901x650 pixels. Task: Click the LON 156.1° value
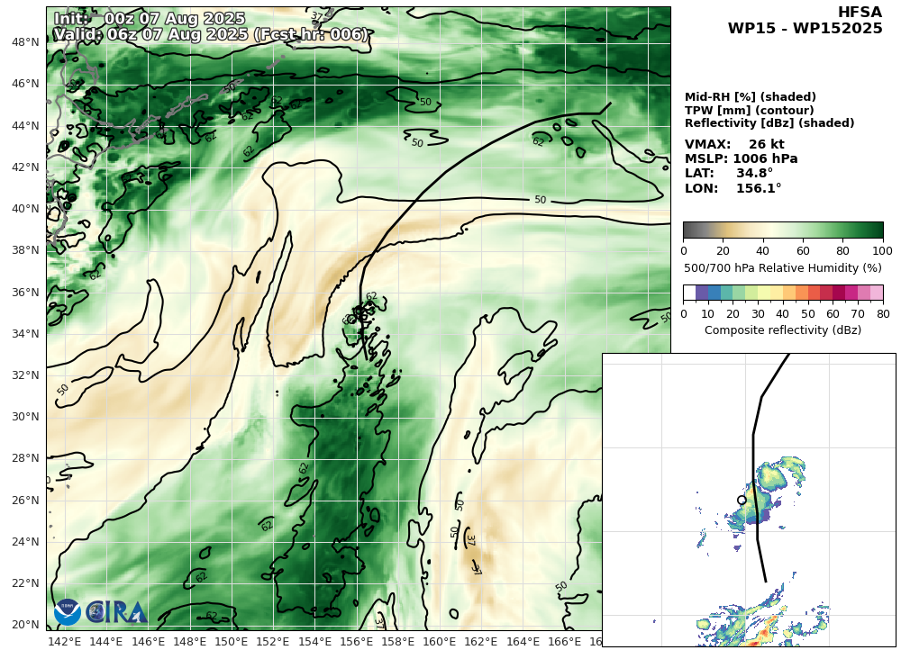733,189
